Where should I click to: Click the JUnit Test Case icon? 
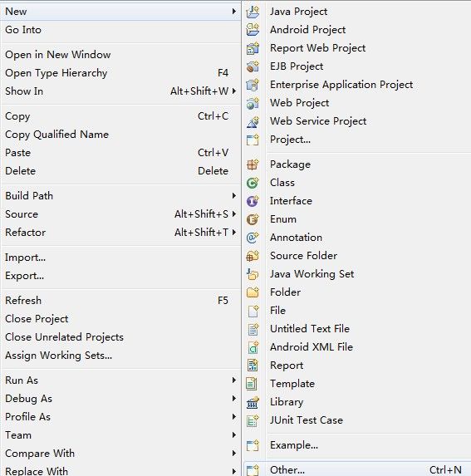click(253, 420)
